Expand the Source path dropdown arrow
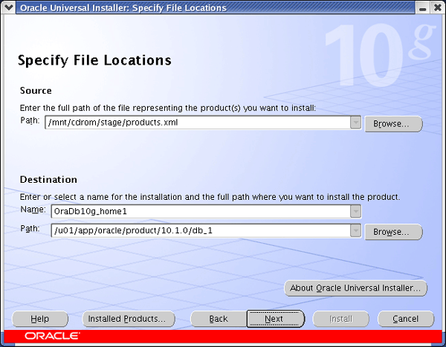 click(x=355, y=123)
